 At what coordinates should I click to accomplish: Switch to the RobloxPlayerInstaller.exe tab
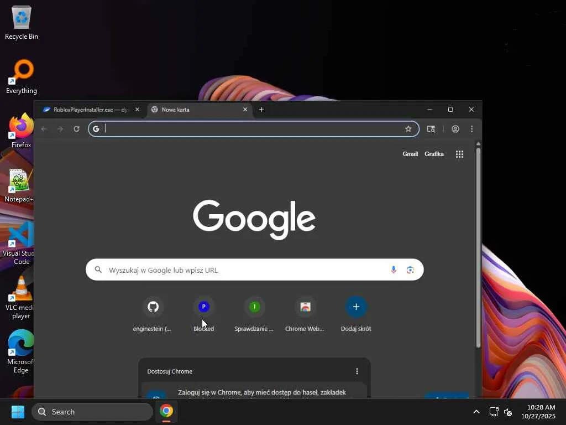pyautogui.click(x=90, y=110)
